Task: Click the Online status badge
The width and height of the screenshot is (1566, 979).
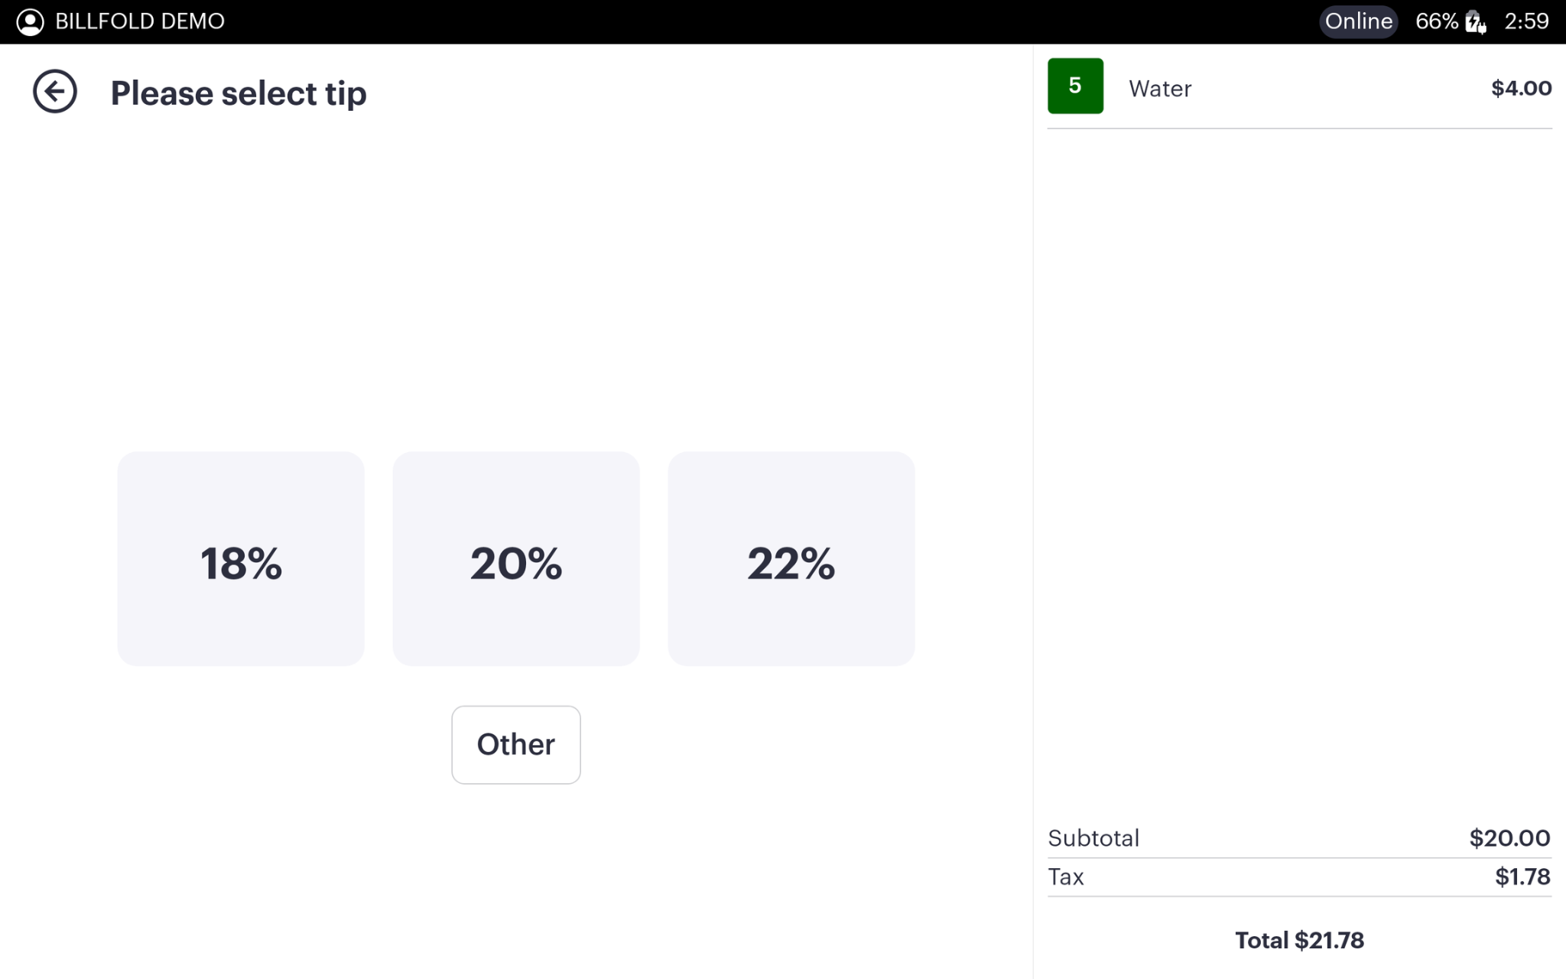Action: (x=1358, y=21)
